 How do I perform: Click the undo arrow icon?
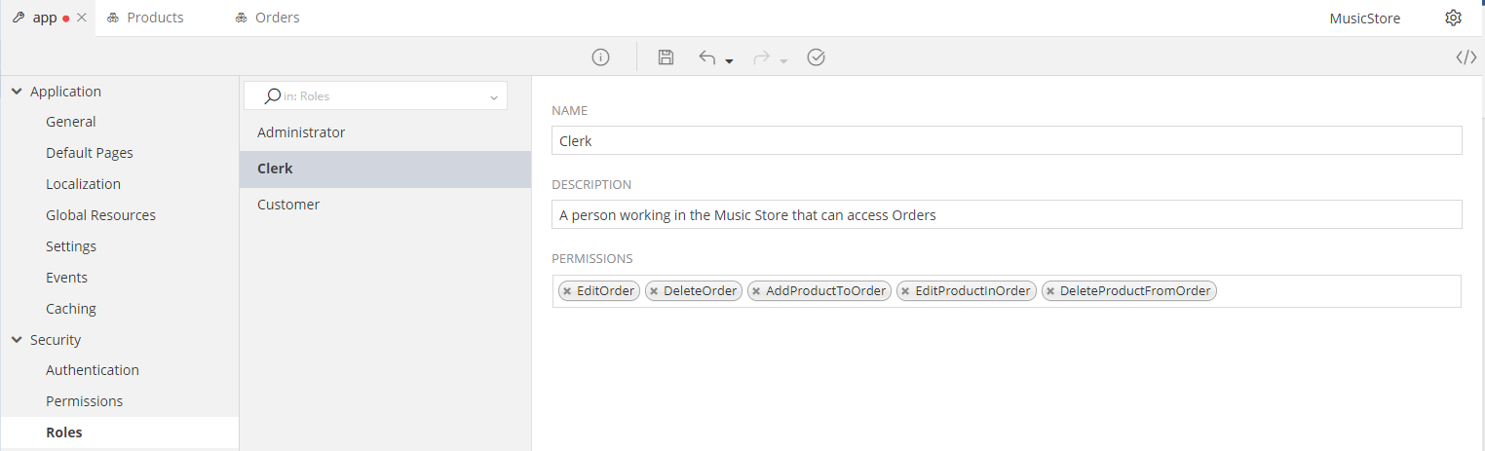tap(707, 57)
